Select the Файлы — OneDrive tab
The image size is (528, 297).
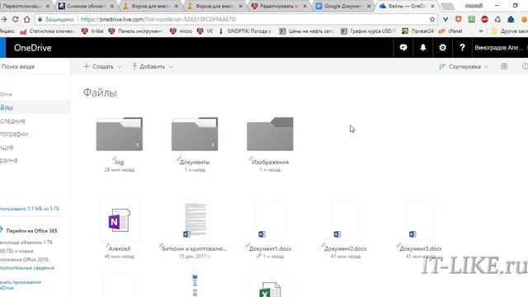(407, 6)
